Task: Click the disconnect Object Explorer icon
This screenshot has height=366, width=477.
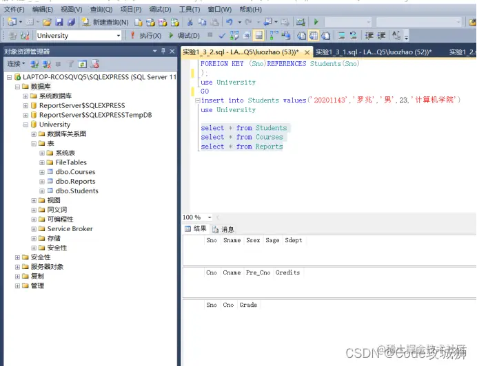Action: click(46, 64)
